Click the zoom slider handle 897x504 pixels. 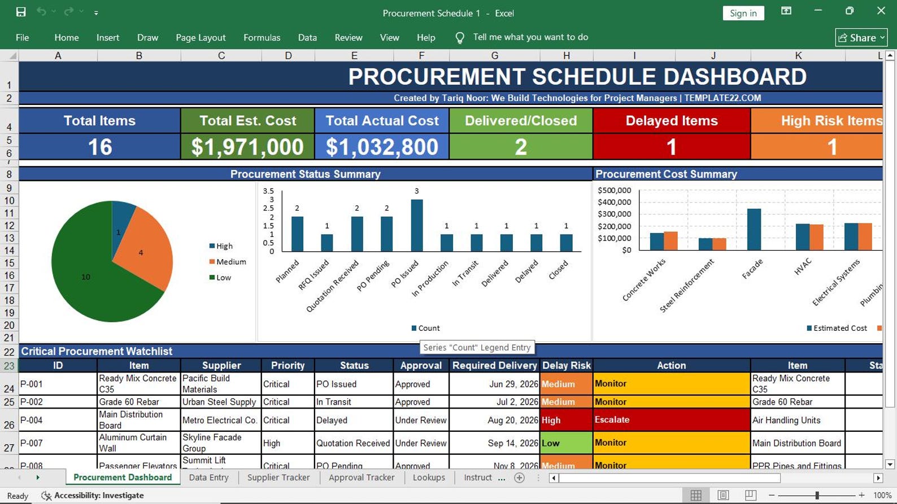point(817,496)
